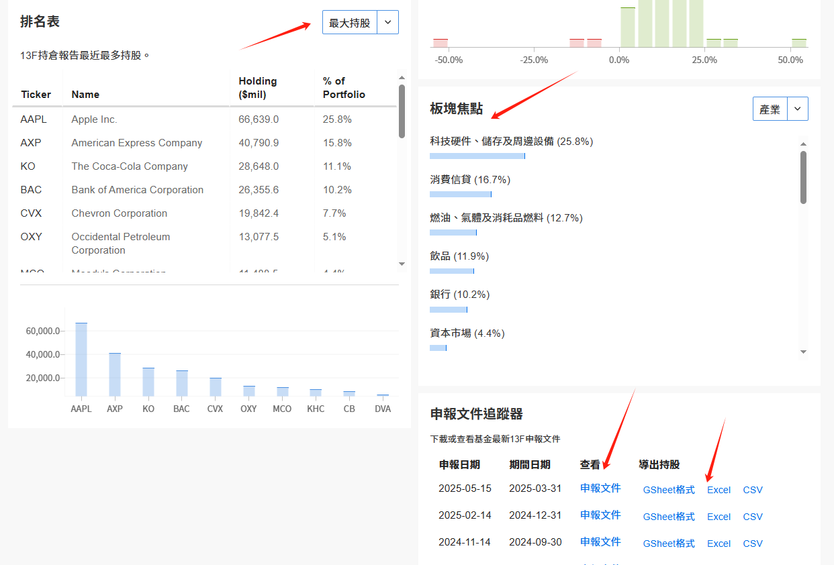
Task: Click the 飲品 (11.9%) sector bar
Action: point(452,271)
